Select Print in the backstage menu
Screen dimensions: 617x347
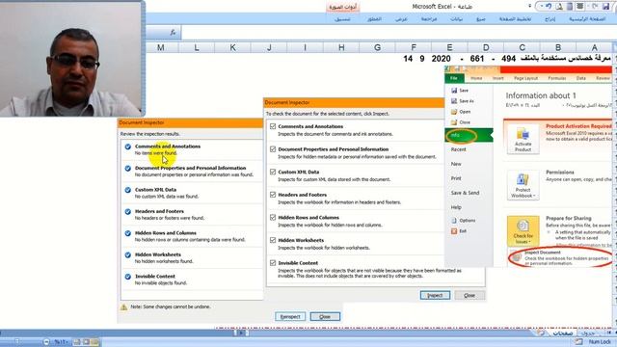456,178
